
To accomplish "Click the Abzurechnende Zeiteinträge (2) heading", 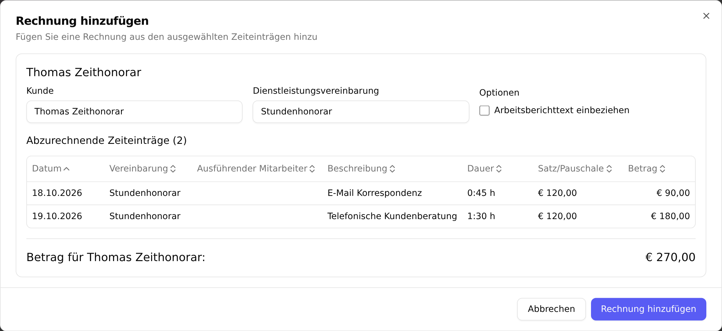I will coord(107,140).
